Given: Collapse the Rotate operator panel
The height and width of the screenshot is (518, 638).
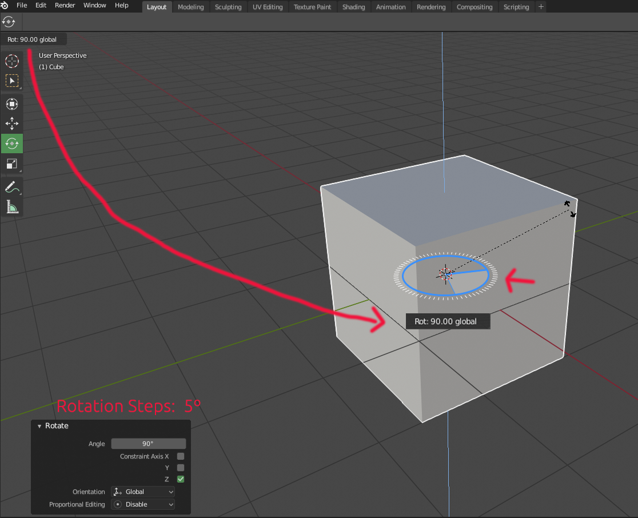Looking at the screenshot, I should pyautogui.click(x=39, y=426).
